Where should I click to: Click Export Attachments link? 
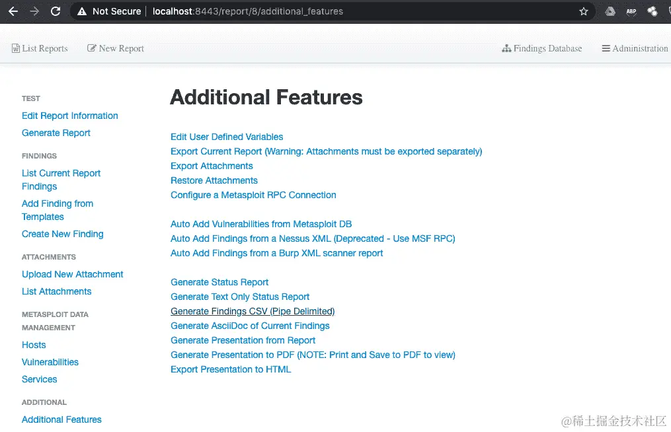pyautogui.click(x=212, y=166)
